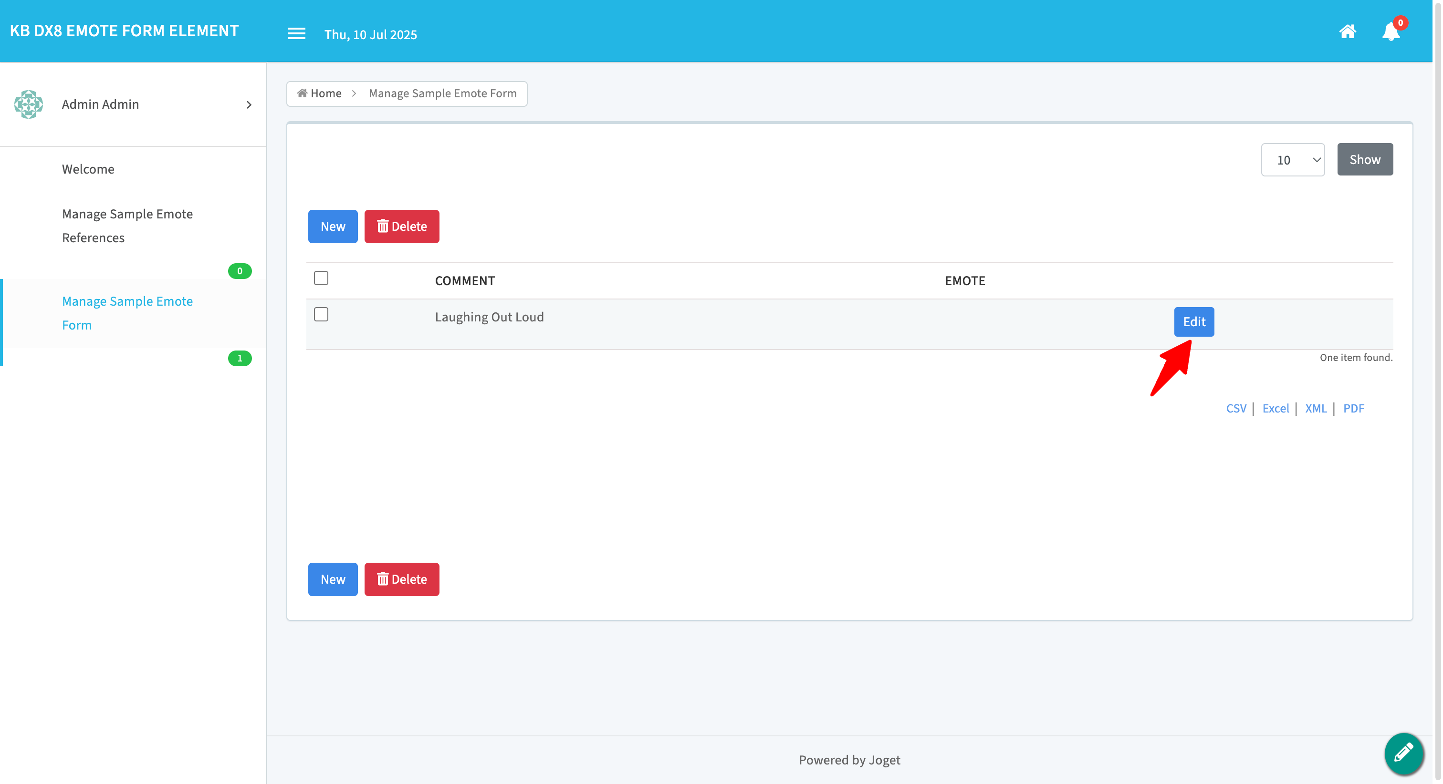The width and height of the screenshot is (1443, 784).
Task: Click the top Delete button
Action: (x=402, y=226)
